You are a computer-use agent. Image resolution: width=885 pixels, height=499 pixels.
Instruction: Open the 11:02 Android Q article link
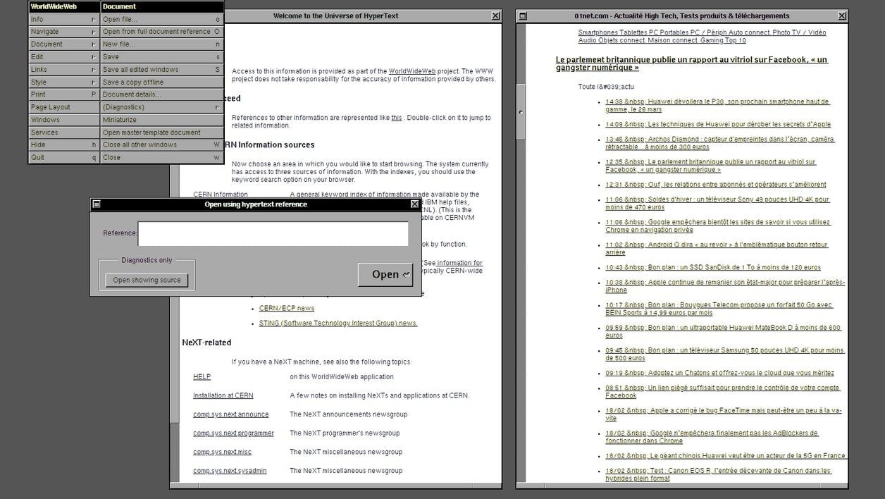[x=717, y=248]
